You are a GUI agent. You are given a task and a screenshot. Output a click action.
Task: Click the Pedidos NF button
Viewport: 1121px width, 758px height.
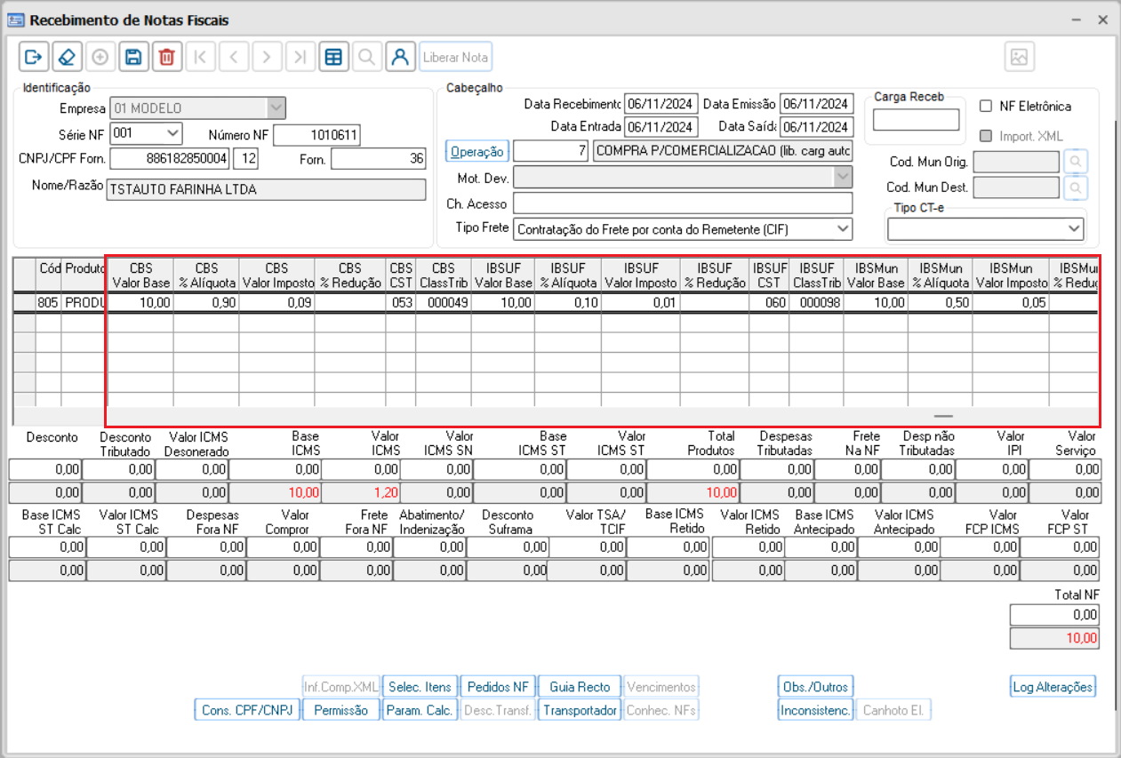point(498,687)
